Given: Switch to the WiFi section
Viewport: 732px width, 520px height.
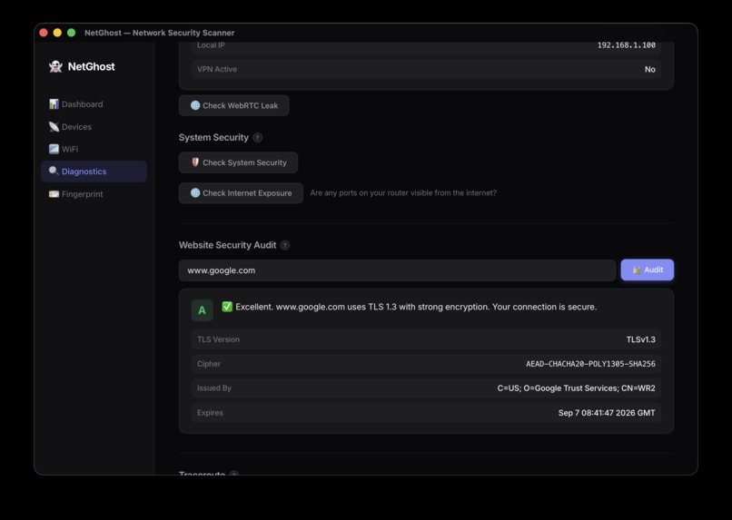Looking at the screenshot, I should [94, 149].
